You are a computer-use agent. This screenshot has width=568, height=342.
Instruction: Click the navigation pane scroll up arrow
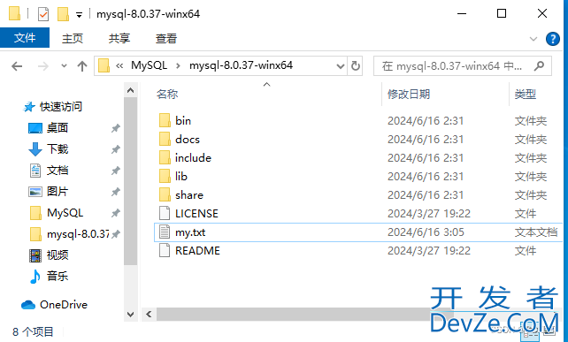pos(130,90)
